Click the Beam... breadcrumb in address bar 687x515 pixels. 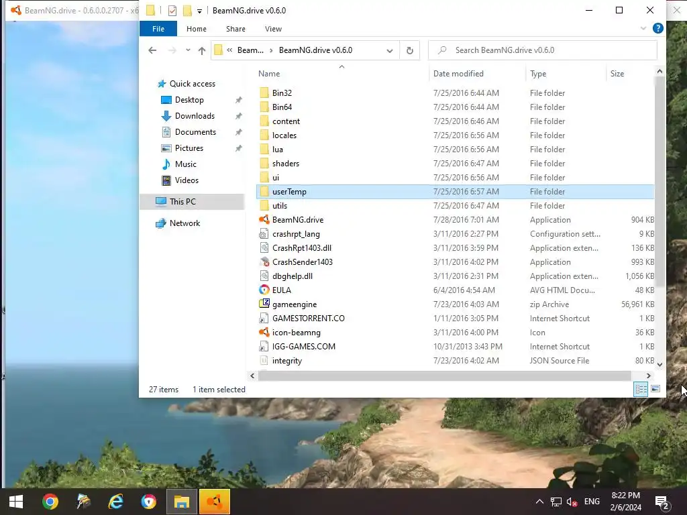[250, 50]
